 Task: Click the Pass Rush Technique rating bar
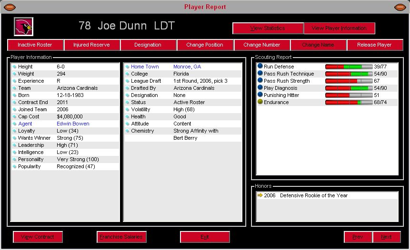pyautogui.click(x=349, y=74)
